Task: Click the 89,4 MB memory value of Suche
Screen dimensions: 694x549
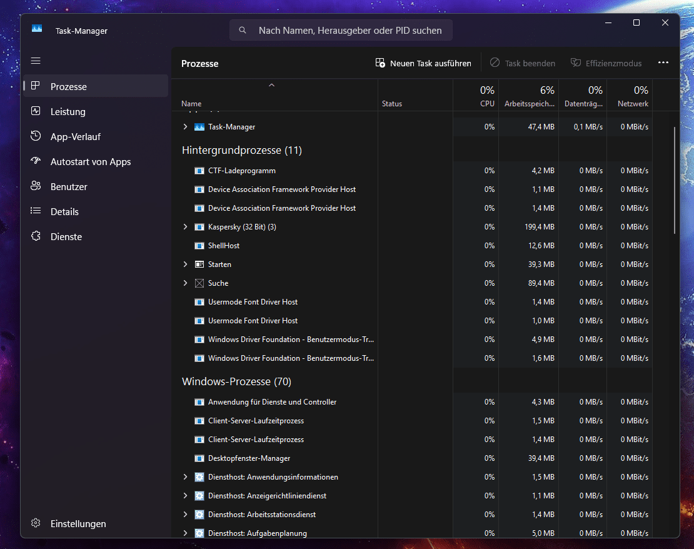Action: click(x=541, y=283)
